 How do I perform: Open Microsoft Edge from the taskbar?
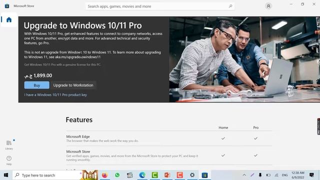pos(142,175)
